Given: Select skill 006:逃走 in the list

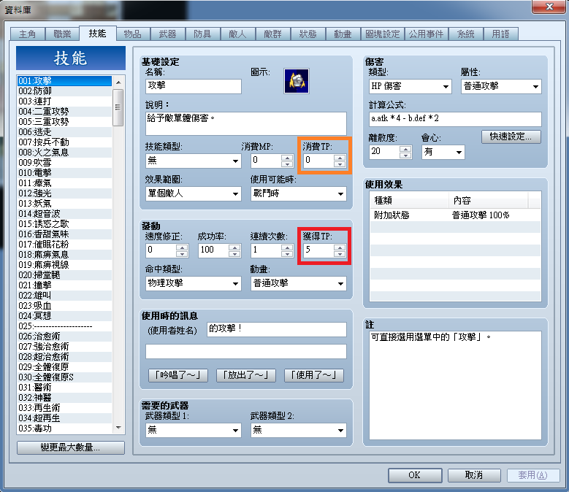Looking at the screenshot, I should pyautogui.click(x=64, y=132).
